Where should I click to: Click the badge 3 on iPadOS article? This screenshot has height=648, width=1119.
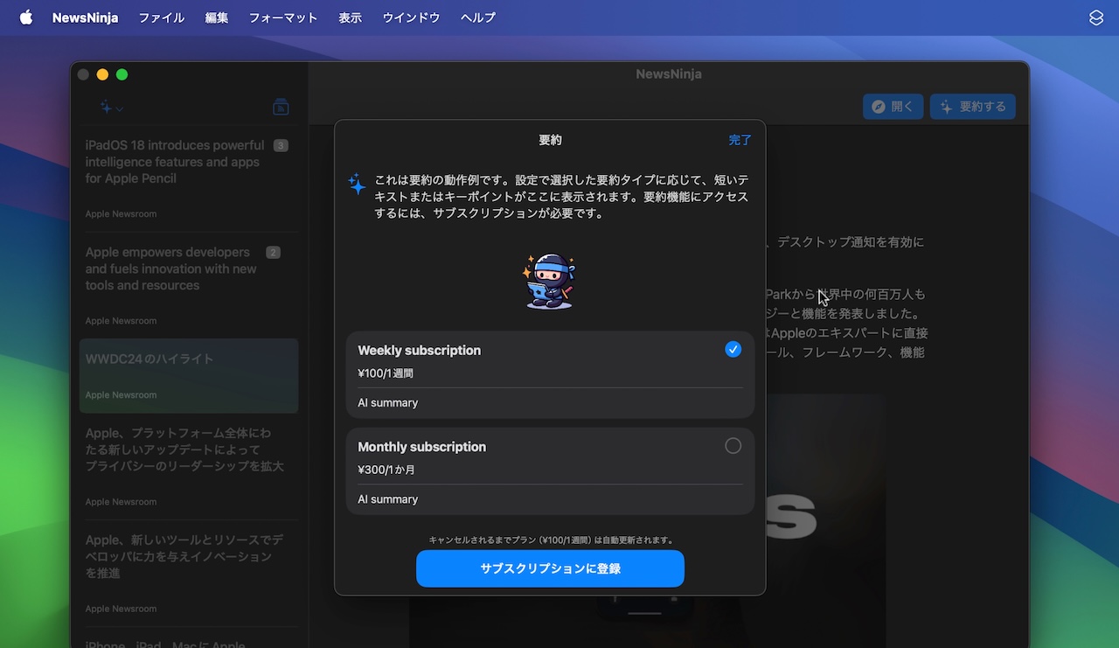(281, 145)
